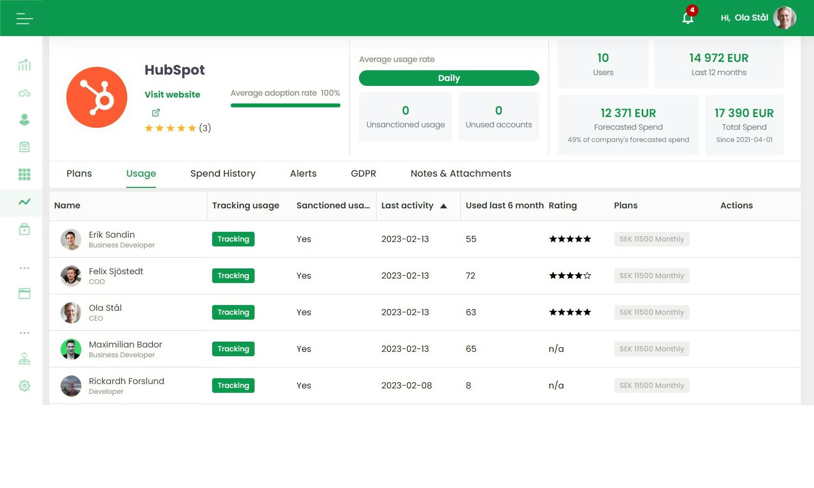The height and width of the screenshot is (488, 814).
Task: Click Erik Sandin's SEK 11500 Monthly plan
Action: 652,239
